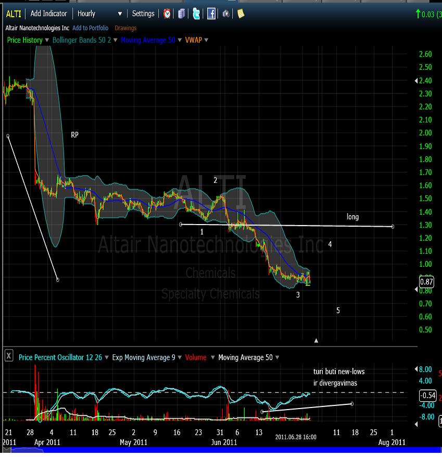This screenshot has width=442, height=457.
Task: Click Exp Moving Average 9 label
Action: pos(144,357)
